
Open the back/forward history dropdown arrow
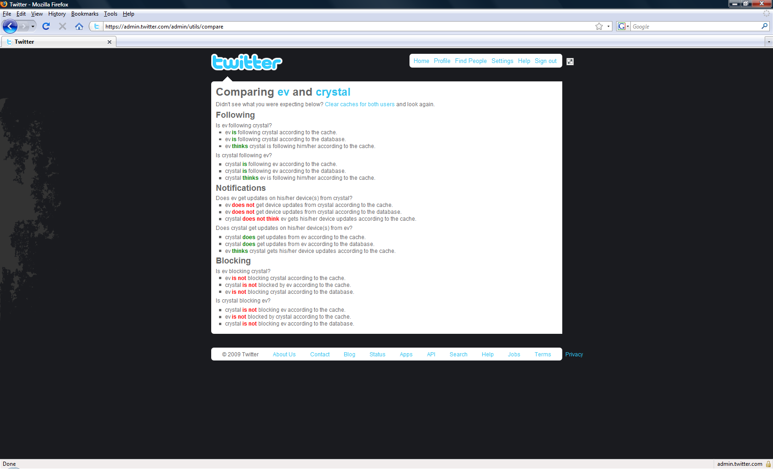click(33, 26)
